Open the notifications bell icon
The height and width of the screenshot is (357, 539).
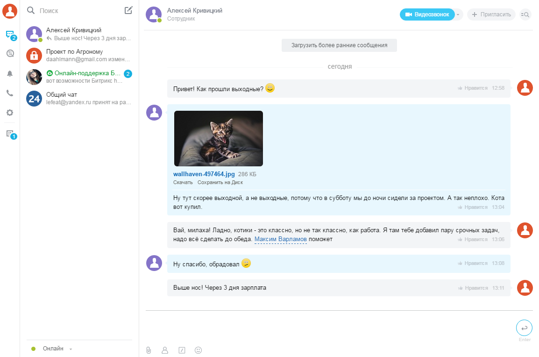click(x=10, y=73)
